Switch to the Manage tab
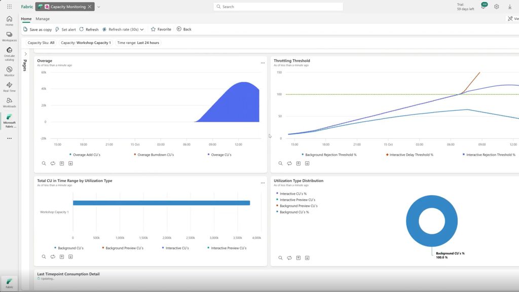 [x=42, y=18]
